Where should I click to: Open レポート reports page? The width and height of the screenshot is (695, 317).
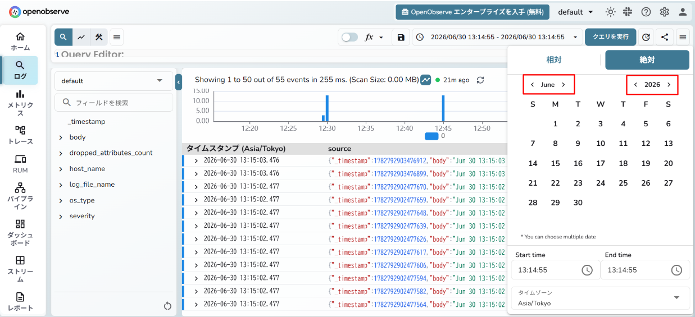[20, 301]
